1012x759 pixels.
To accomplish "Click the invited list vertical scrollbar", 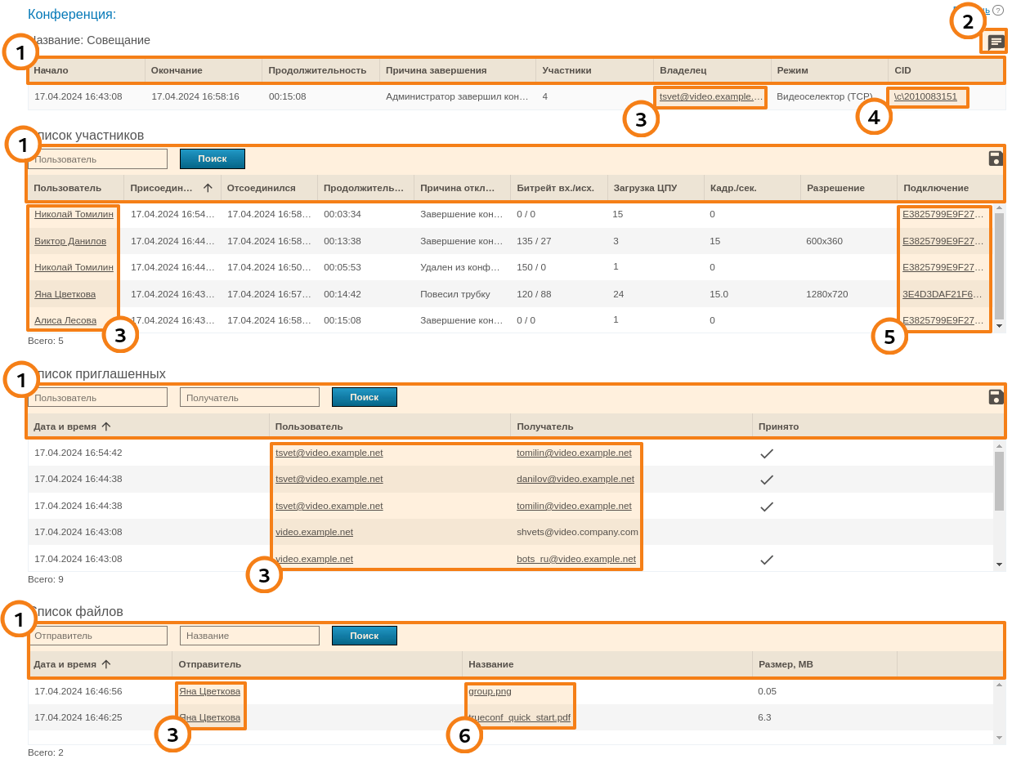I will pos(999,482).
